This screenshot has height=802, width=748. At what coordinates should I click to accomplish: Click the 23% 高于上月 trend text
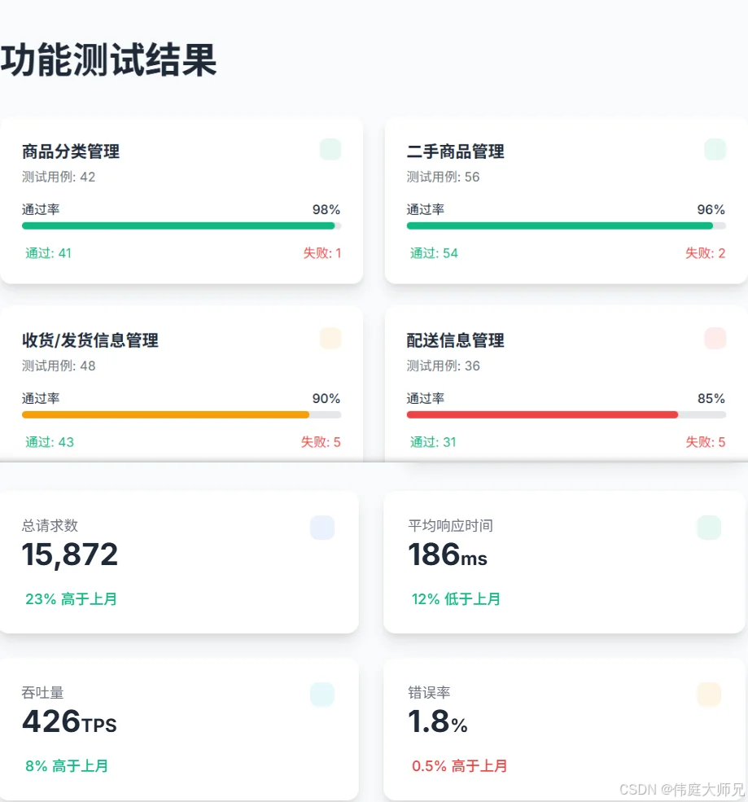pos(71,599)
